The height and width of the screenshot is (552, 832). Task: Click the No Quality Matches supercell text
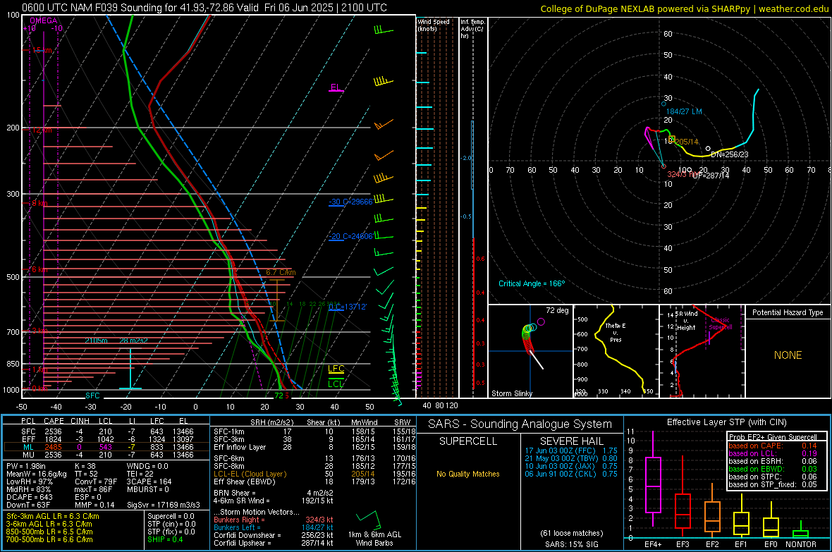(468, 474)
